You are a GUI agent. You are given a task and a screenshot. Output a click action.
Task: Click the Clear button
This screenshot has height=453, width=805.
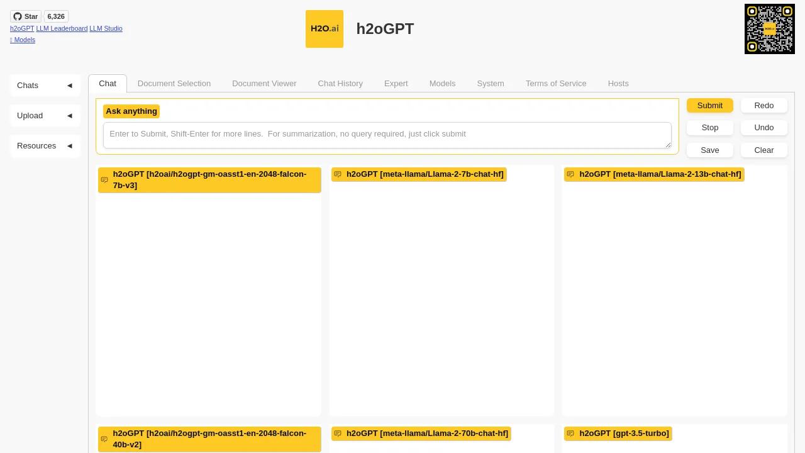(764, 150)
